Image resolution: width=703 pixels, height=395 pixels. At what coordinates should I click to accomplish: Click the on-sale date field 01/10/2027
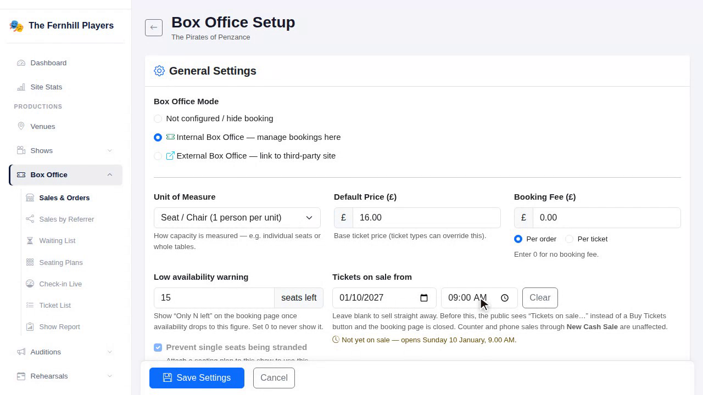pos(384,298)
